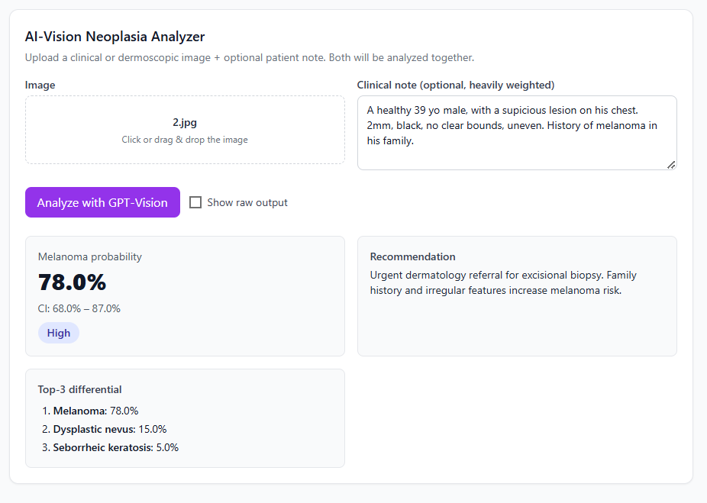This screenshot has width=707, height=503.
Task: Open the image upload dropzone
Action: [x=185, y=128]
